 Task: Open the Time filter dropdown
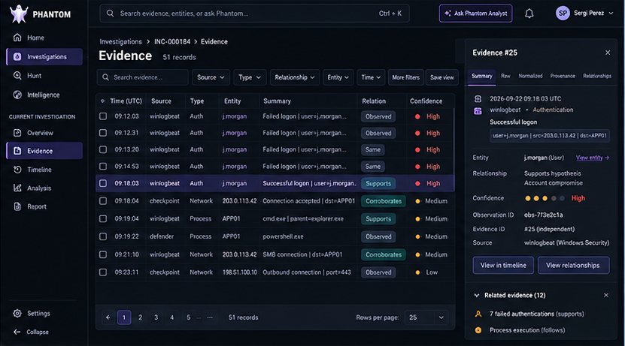[371, 77]
